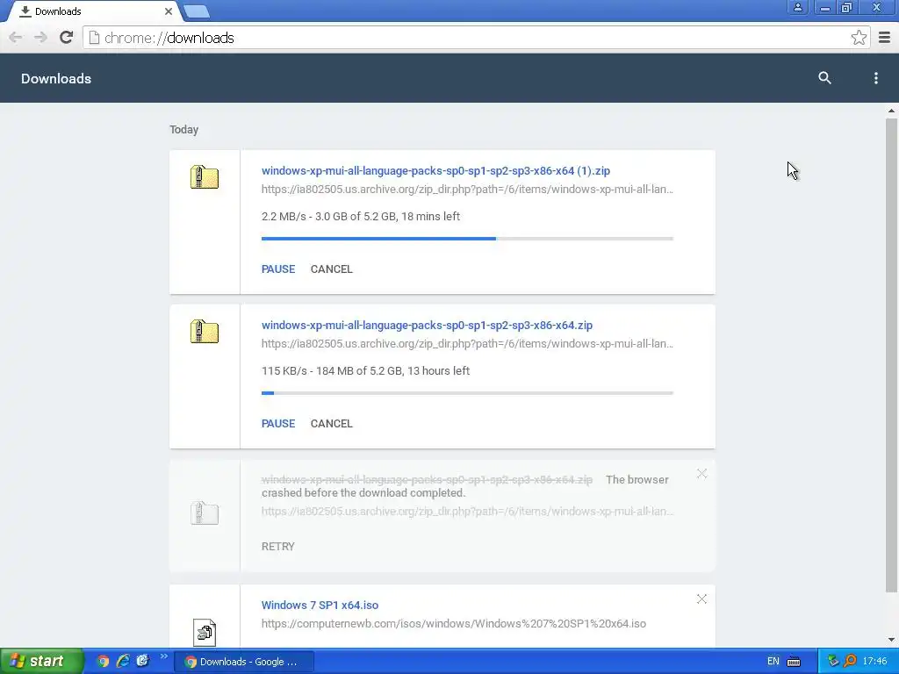Remove the crashed download from the list
Screen dimensions: 899x674
tap(701, 473)
